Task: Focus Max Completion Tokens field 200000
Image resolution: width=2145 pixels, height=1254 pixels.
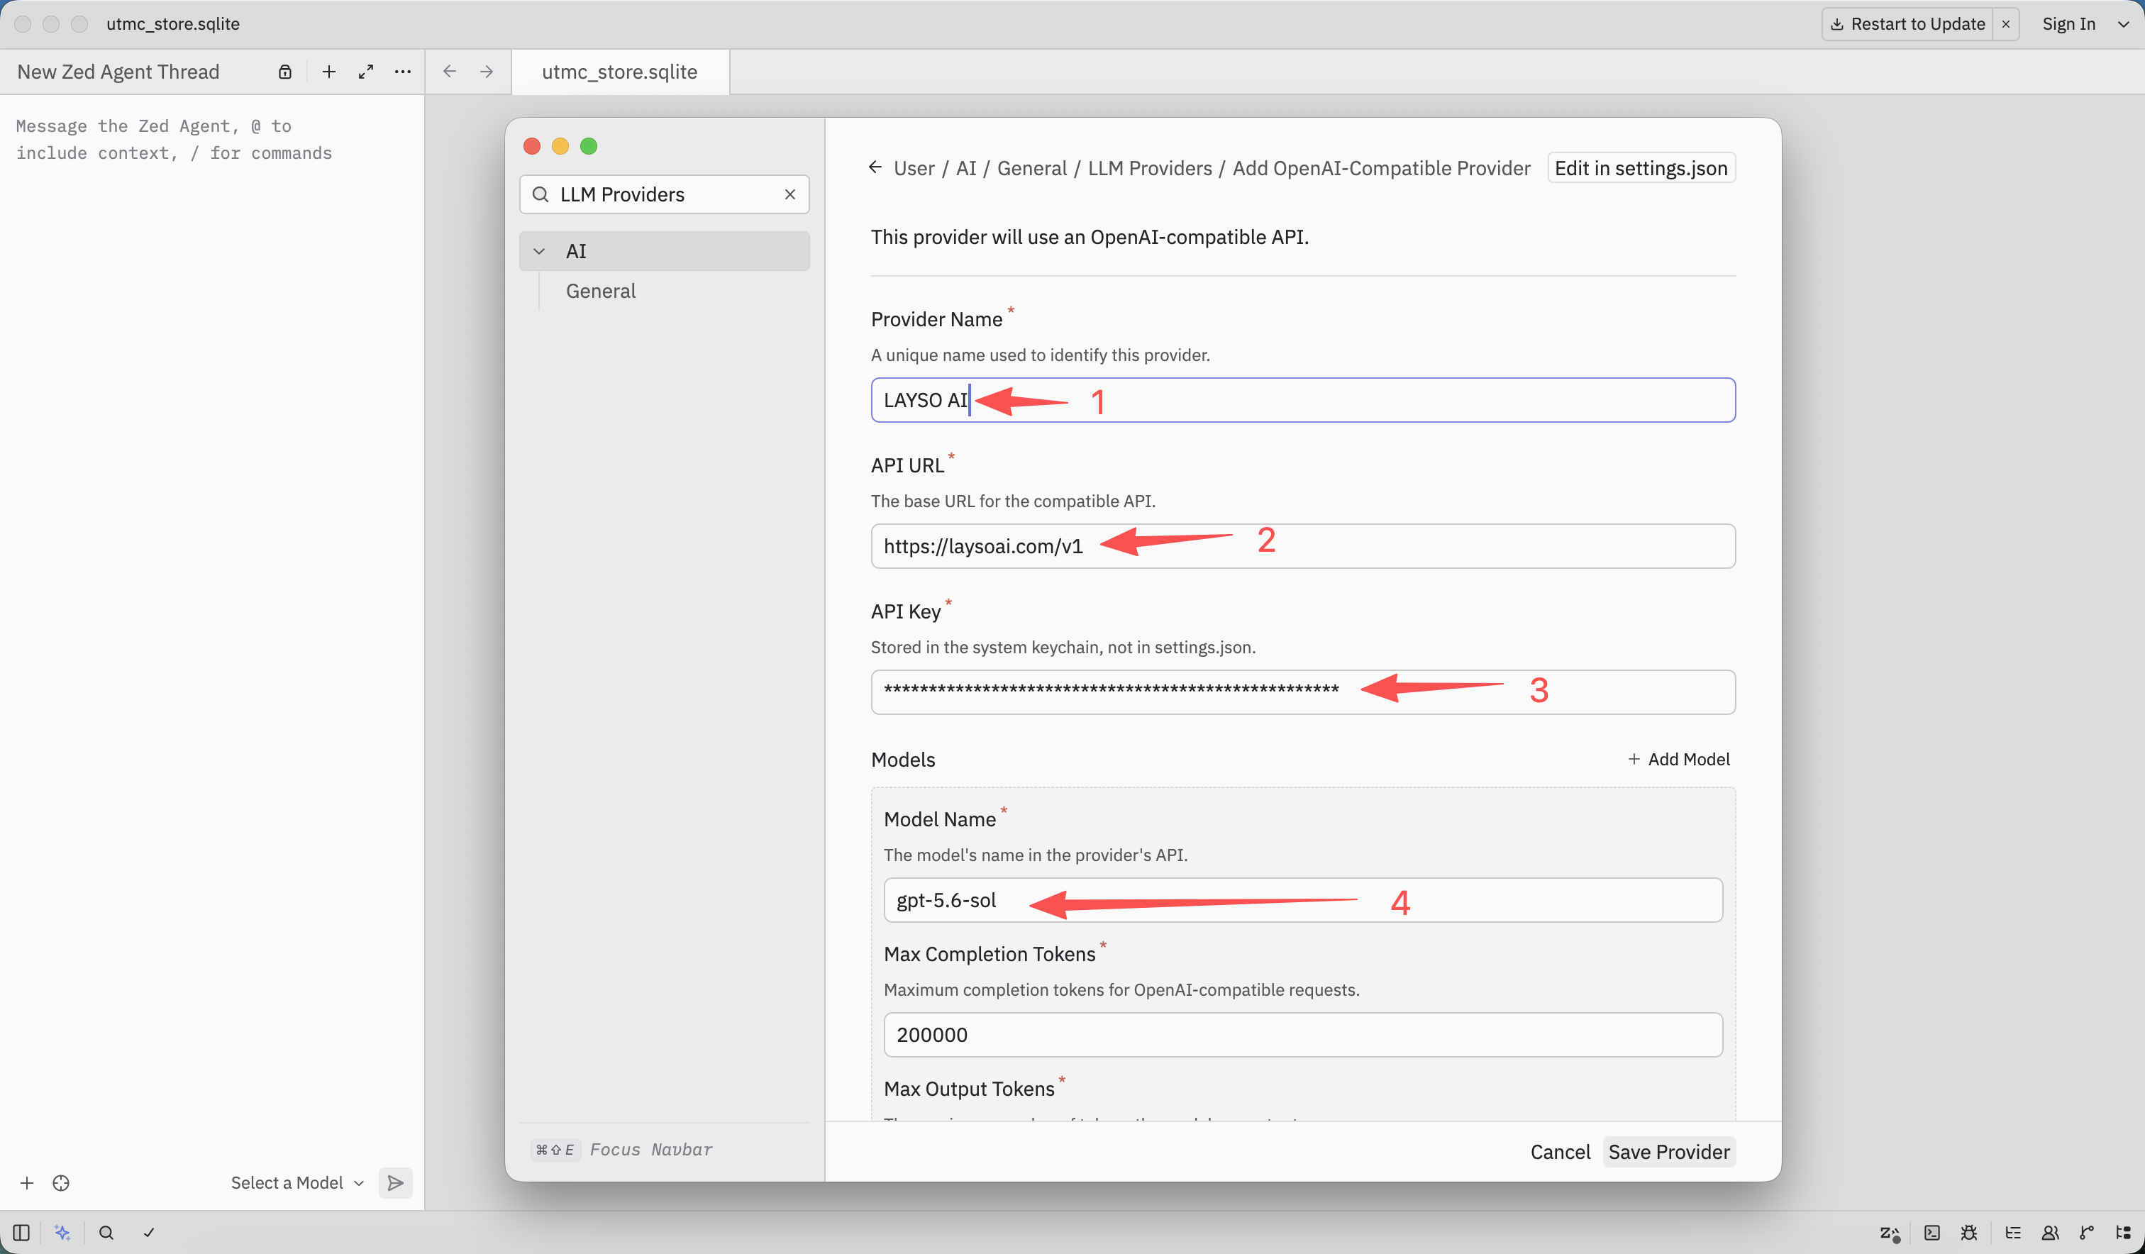Action: point(1302,1034)
